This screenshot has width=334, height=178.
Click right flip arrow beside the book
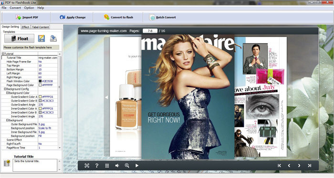pos(290,97)
